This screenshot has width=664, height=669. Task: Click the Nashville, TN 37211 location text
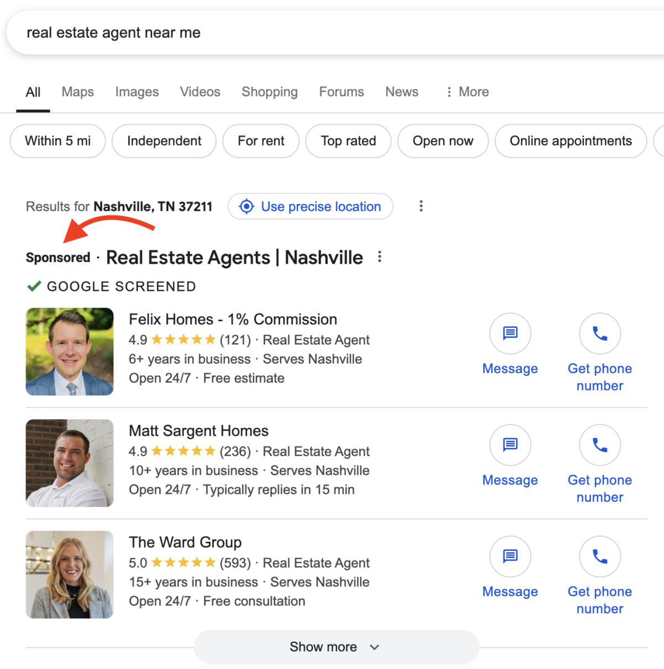point(153,207)
